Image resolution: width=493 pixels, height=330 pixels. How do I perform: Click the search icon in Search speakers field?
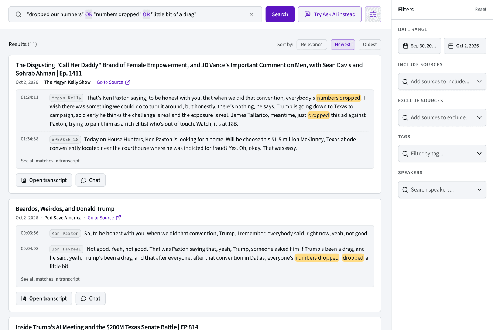(x=405, y=190)
